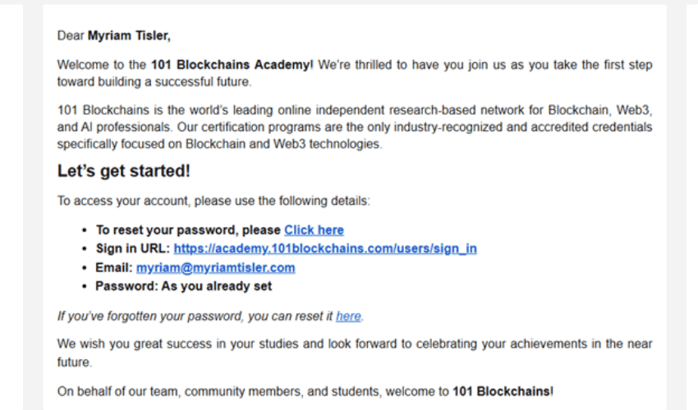Click the "Let's get started!" heading
Screen dimensions: 698x410
click(x=123, y=172)
